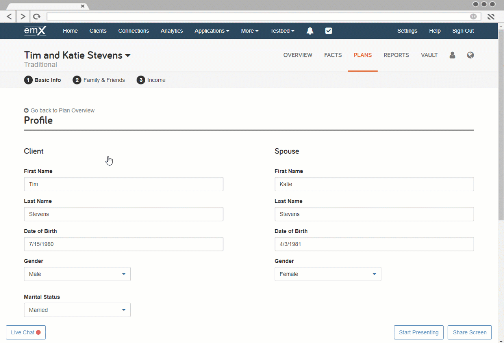The height and width of the screenshot is (343, 504).
Task: Open Connections in the navigation bar
Action: pos(133,31)
